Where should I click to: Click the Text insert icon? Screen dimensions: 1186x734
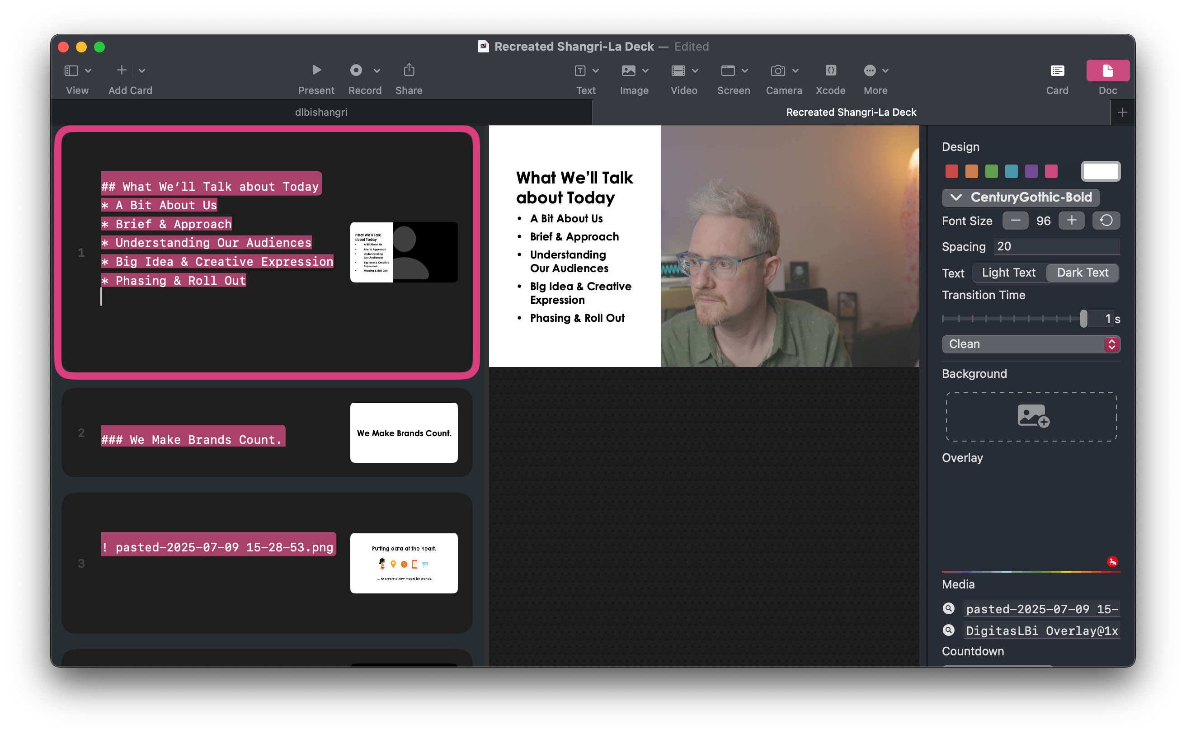pos(579,71)
